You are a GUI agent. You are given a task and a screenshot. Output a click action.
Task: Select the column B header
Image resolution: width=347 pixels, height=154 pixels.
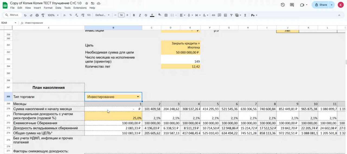[x=113, y=28]
